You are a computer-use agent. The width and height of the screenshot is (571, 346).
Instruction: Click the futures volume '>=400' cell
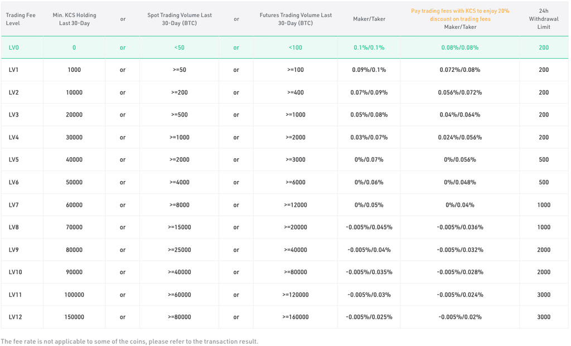point(296,93)
